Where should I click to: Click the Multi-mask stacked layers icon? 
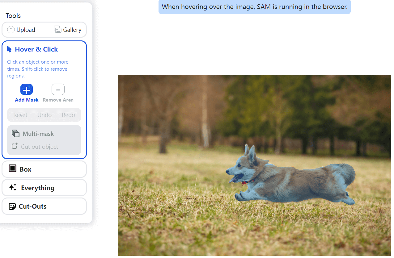coord(15,134)
